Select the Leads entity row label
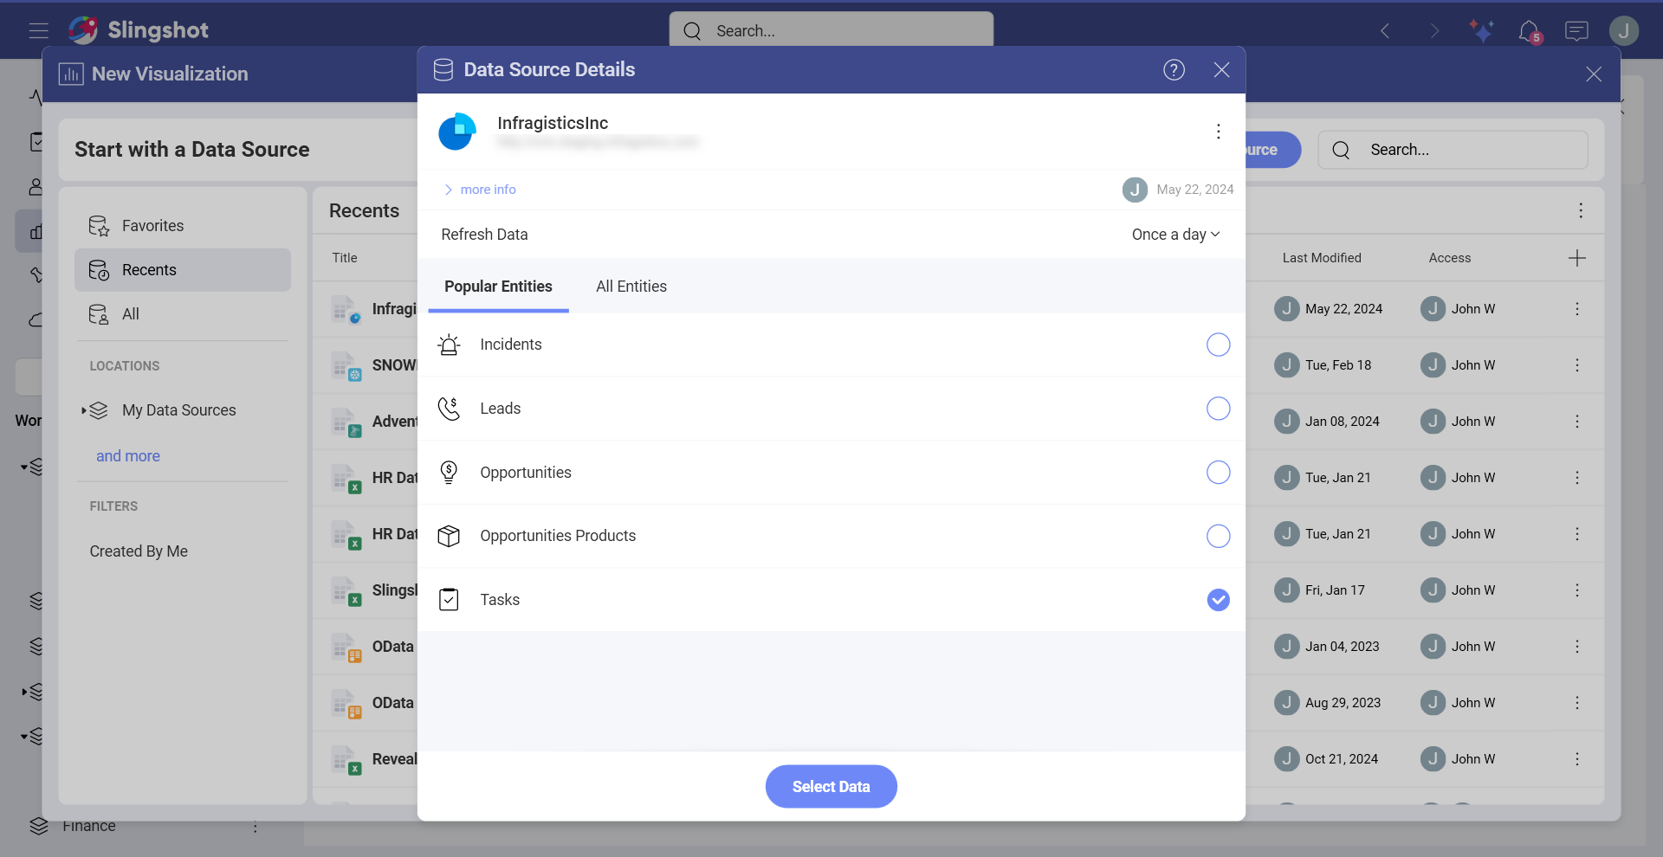The width and height of the screenshot is (1663, 857). coord(501,409)
